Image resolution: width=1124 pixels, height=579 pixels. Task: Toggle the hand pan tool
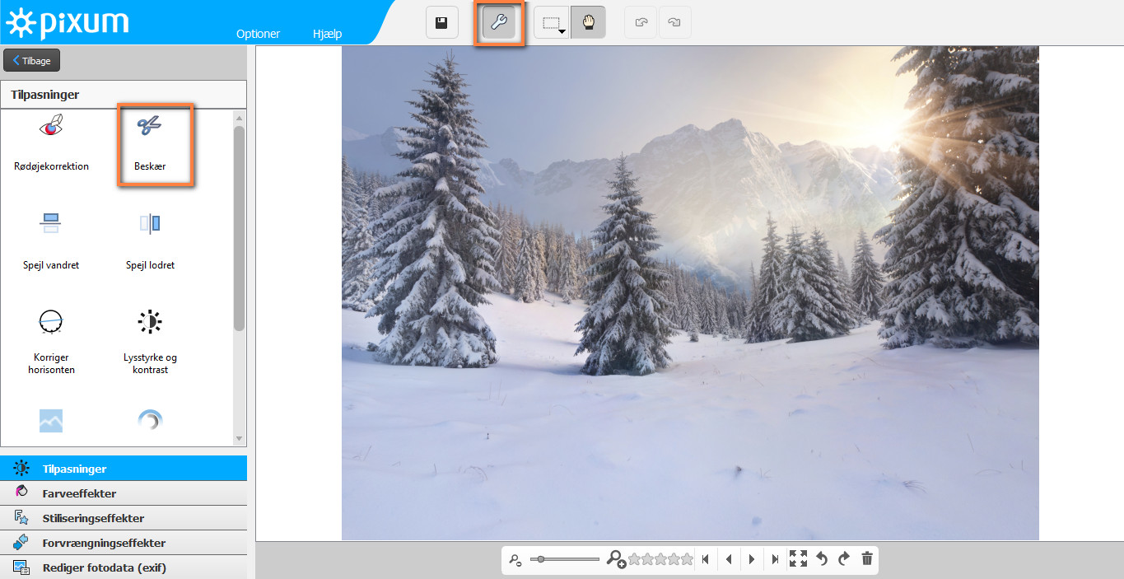[x=588, y=23]
